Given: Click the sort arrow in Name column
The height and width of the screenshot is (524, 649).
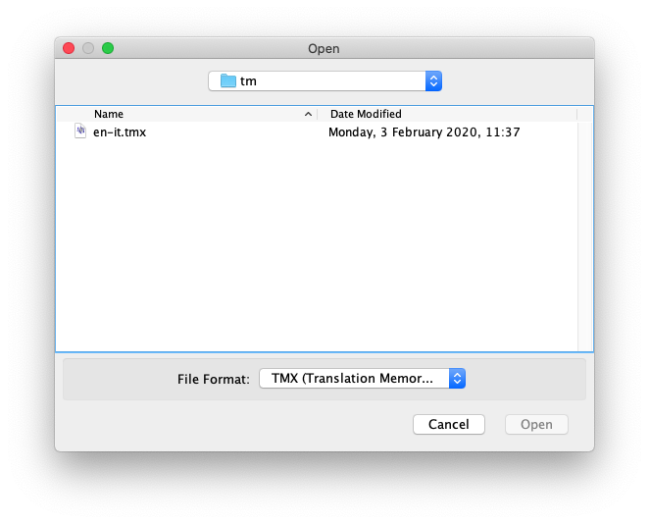Looking at the screenshot, I should pyautogui.click(x=309, y=115).
